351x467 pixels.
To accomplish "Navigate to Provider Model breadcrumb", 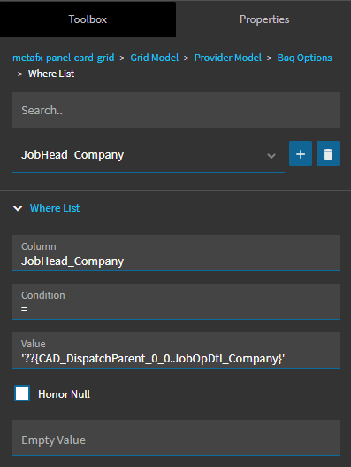I will [x=228, y=58].
